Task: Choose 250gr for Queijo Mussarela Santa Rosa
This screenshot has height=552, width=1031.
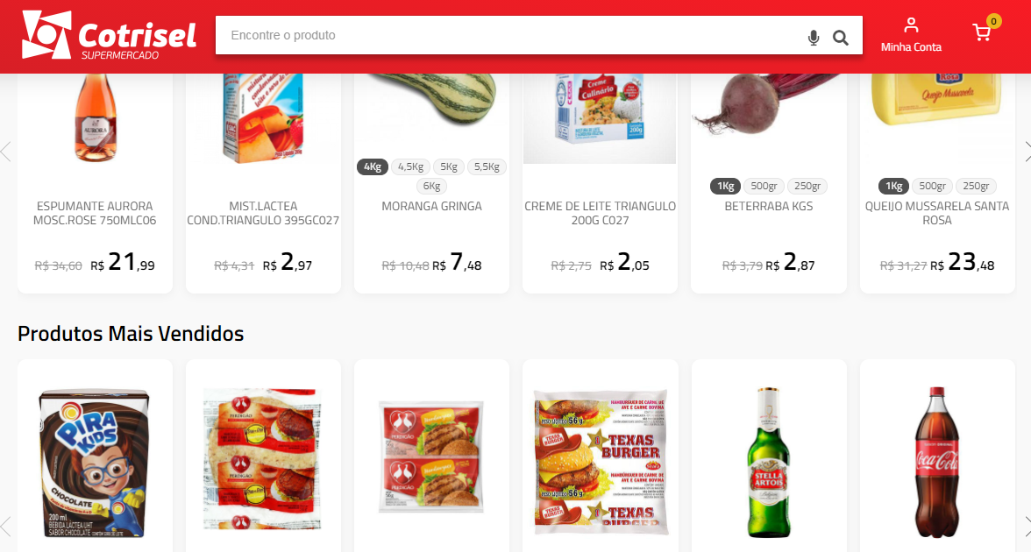Action: 976,186
